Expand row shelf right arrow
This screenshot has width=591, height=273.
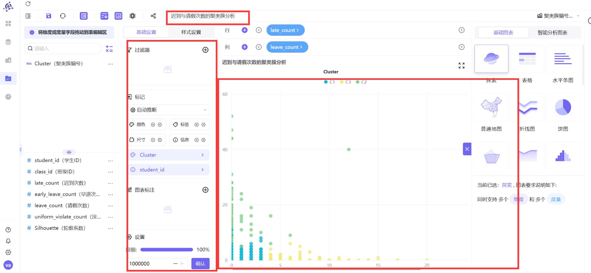[x=461, y=30]
